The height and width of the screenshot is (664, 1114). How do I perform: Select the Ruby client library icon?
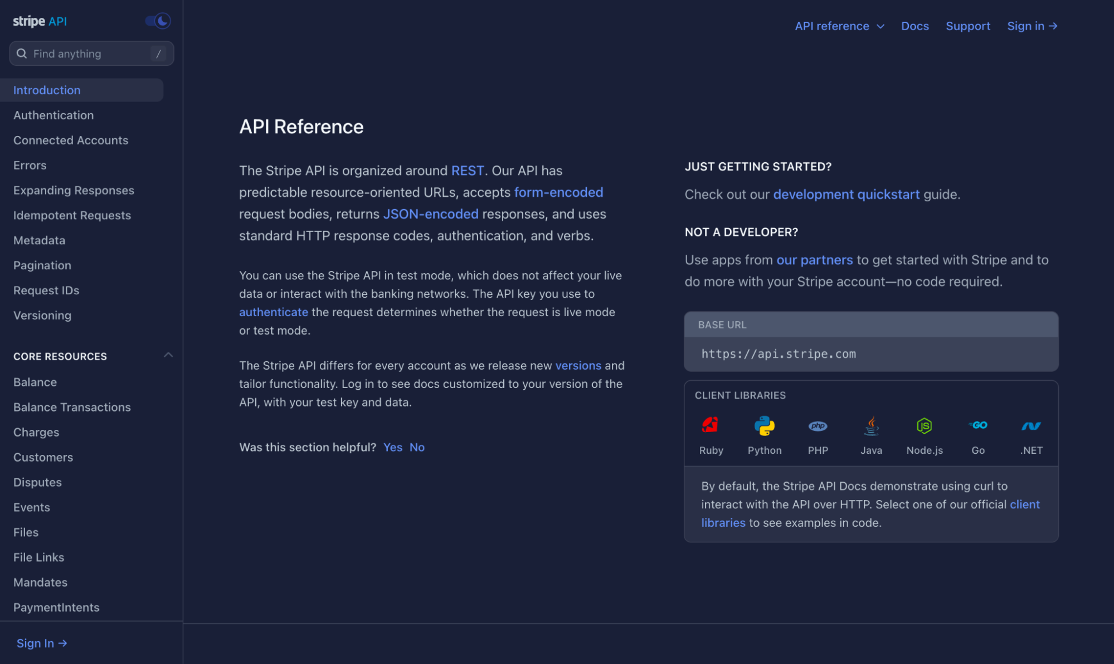pos(711,425)
